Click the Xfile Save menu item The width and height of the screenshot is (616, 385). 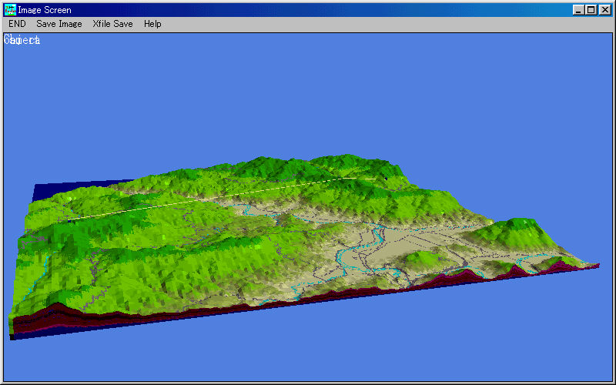[x=112, y=24]
